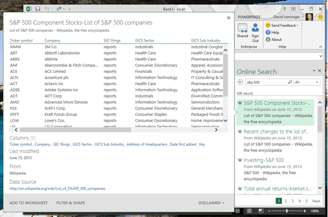
Task: Click the Abbott Laboratories company cell
Action: click(x=62, y=53)
